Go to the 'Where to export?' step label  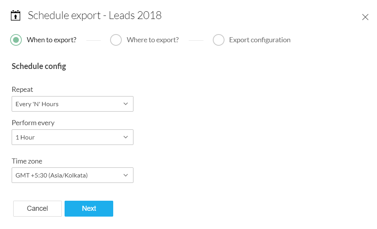pyautogui.click(x=153, y=40)
